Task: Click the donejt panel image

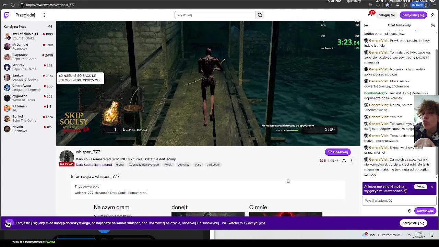Action: coord(208,214)
